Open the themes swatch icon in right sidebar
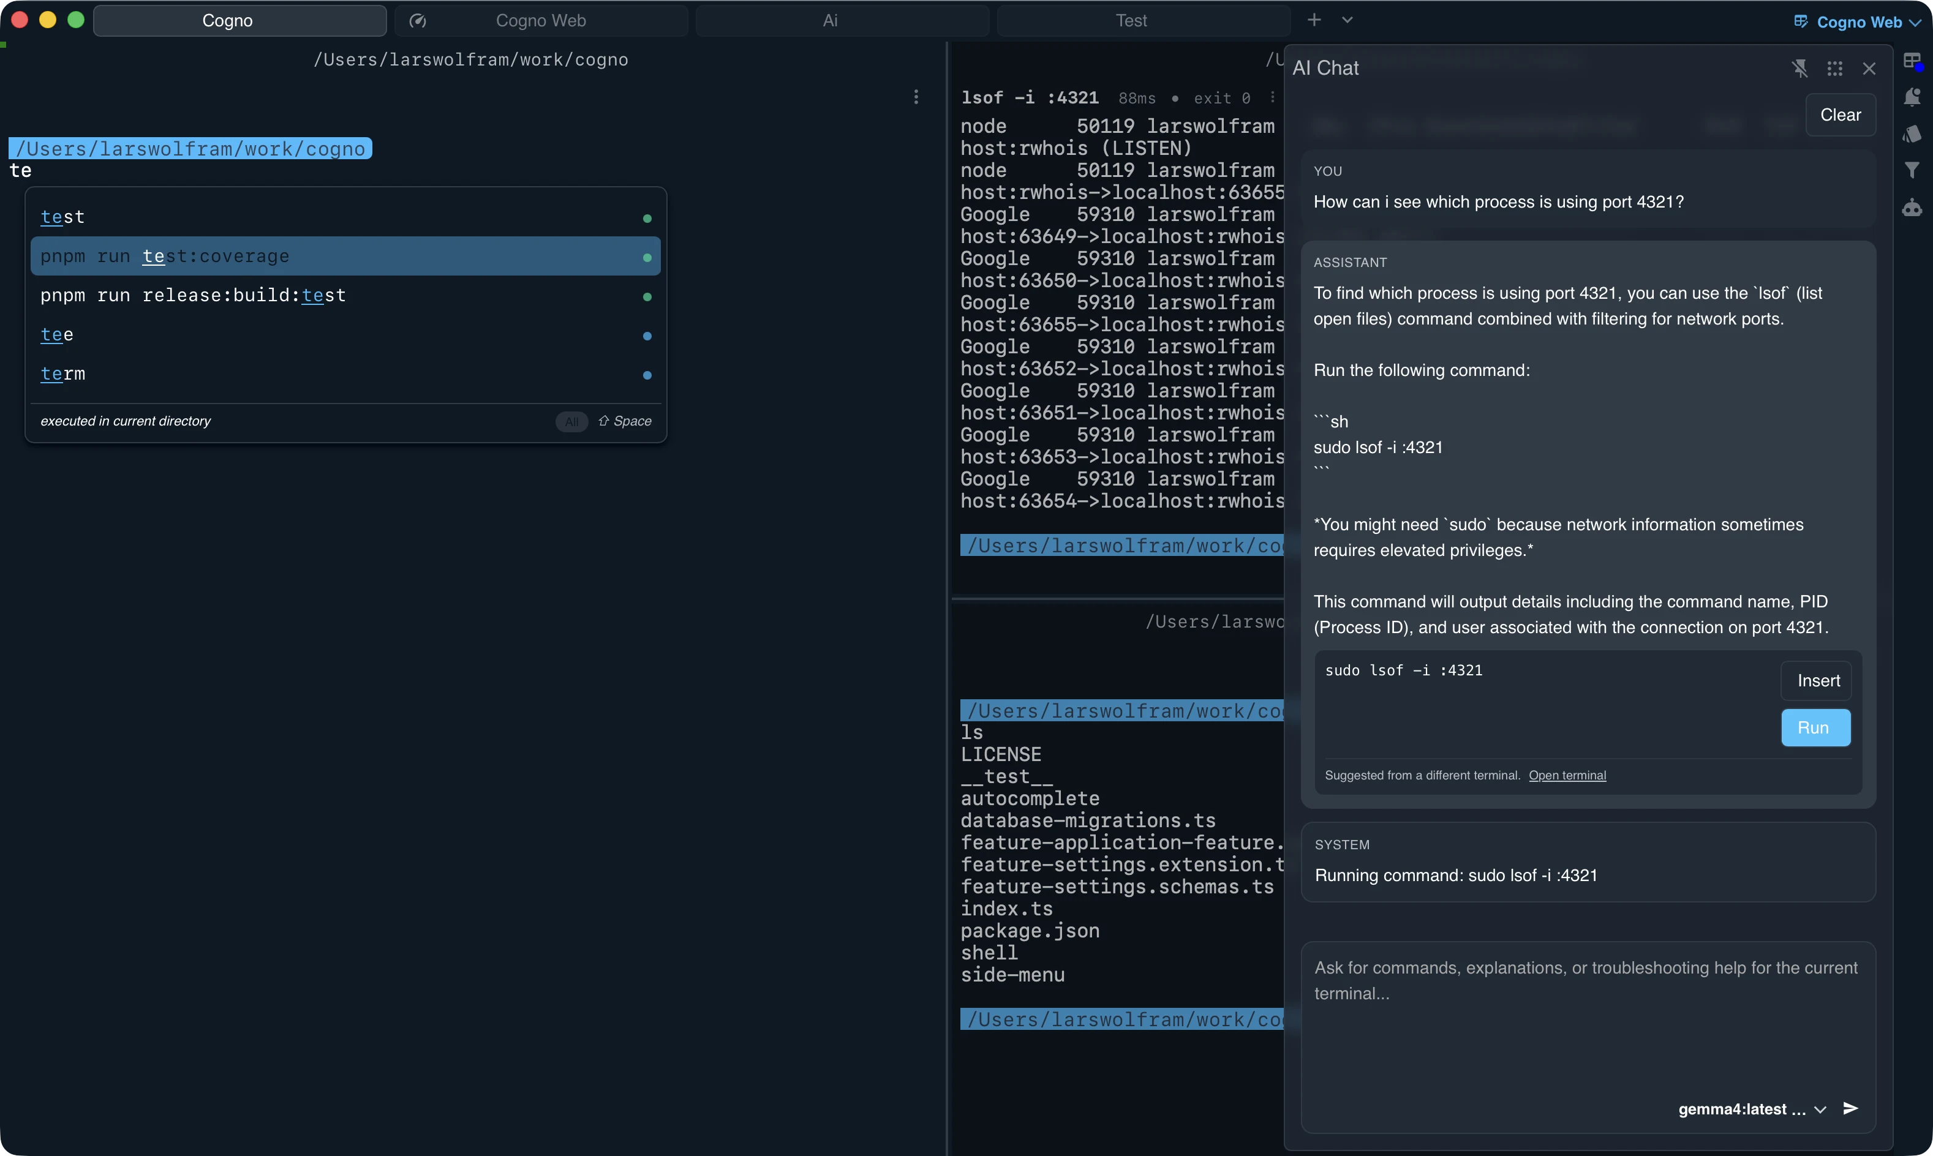The height and width of the screenshot is (1156, 1933). click(x=1913, y=134)
